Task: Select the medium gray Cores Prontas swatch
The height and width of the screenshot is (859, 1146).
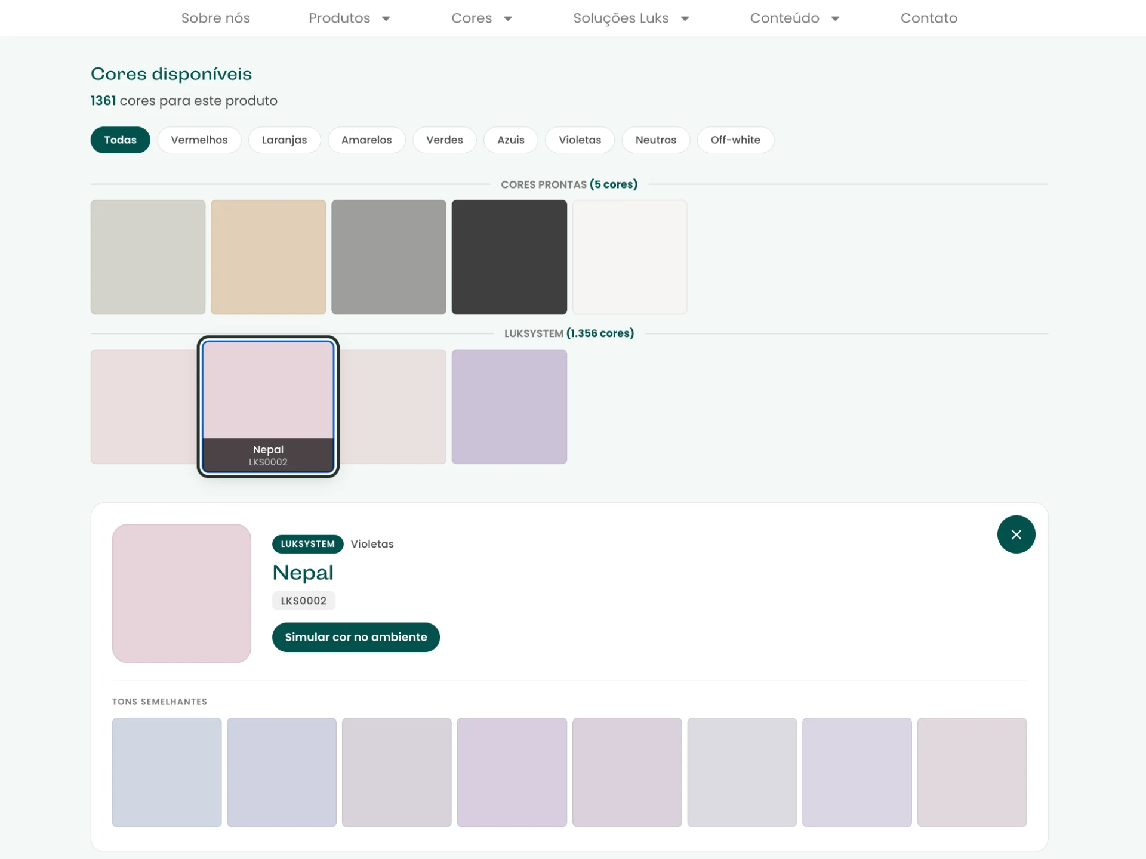Action: (389, 257)
